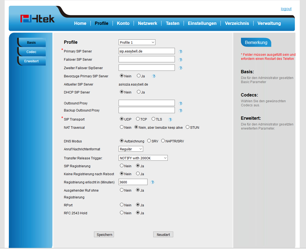Select TCP for SIP Transport

point(138,119)
